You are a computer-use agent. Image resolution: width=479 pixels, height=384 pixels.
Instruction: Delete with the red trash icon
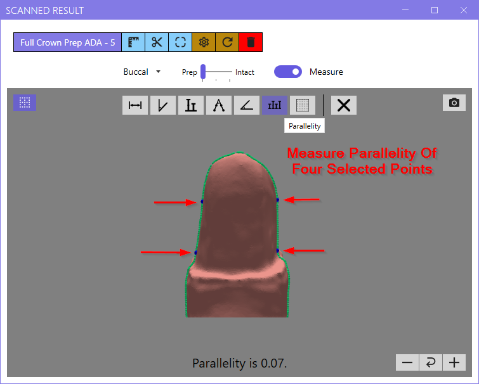pyautogui.click(x=251, y=42)
